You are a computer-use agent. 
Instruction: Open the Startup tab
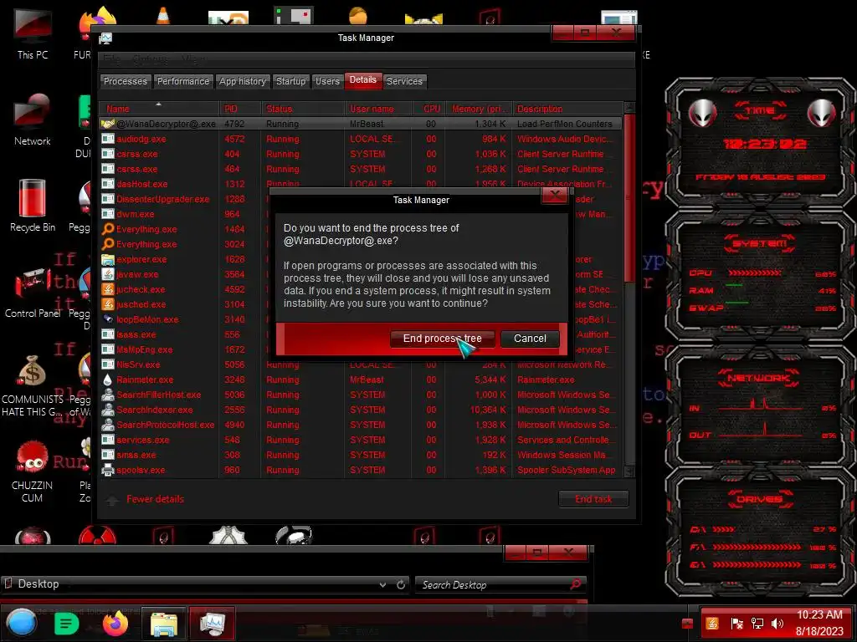(x=290, y=81)
